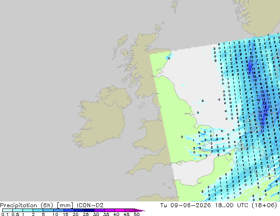Click the legend value "25"

click(x=86, y=214)
